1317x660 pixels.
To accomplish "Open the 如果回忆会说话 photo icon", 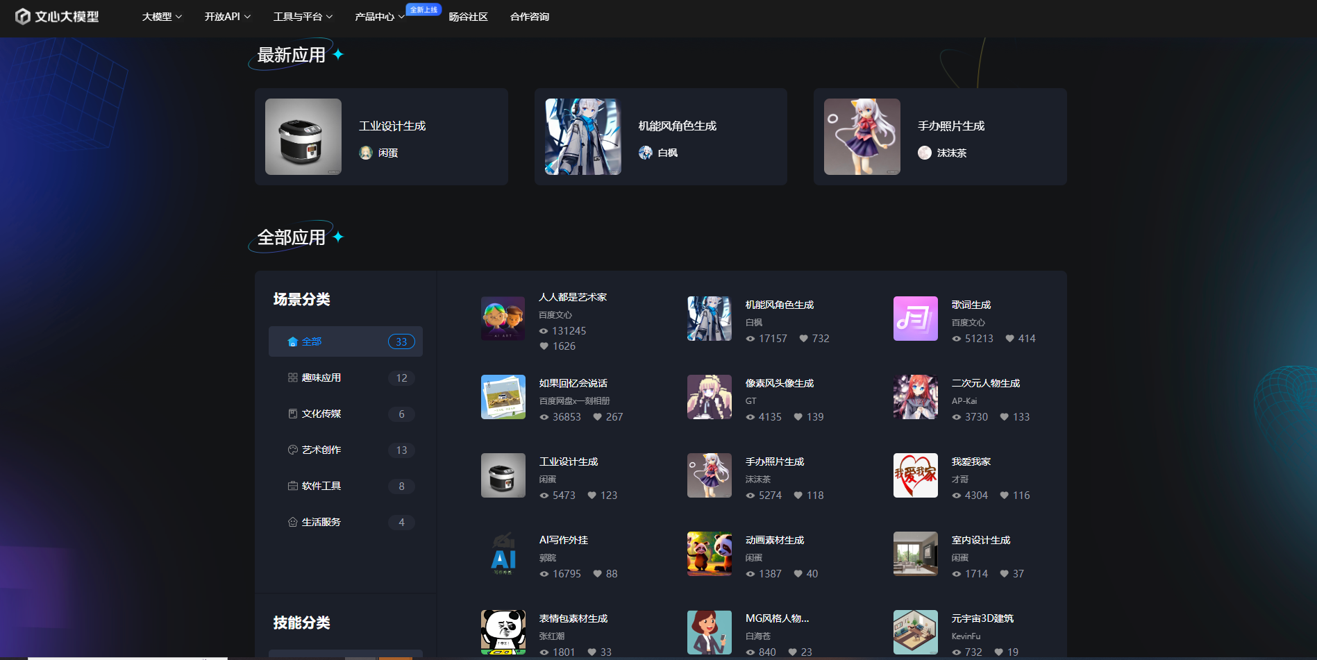I will tap(503, 397).
